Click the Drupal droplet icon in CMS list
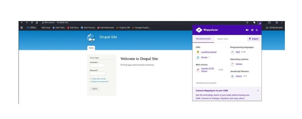Image resolution: width=302 pixels, height=119 pixels. point(198,57)
